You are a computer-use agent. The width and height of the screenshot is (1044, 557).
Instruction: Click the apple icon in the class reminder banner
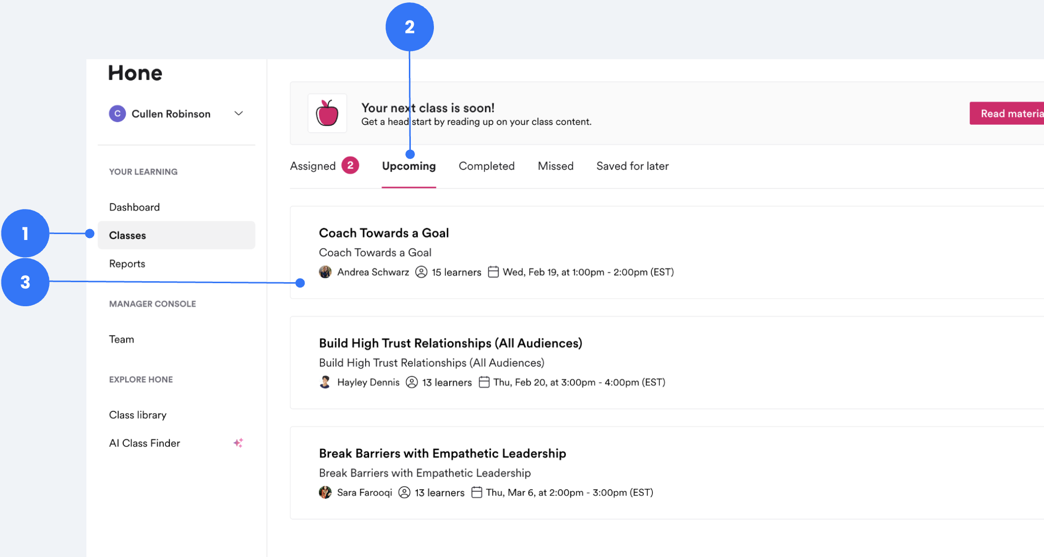(327, 113)
